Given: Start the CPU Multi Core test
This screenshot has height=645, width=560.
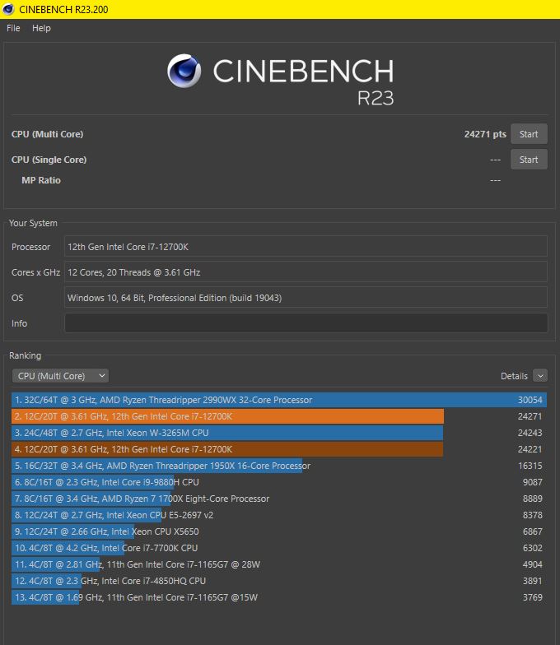Looking at the screenshot, I should pyautogui.click(x=529, y=134).
